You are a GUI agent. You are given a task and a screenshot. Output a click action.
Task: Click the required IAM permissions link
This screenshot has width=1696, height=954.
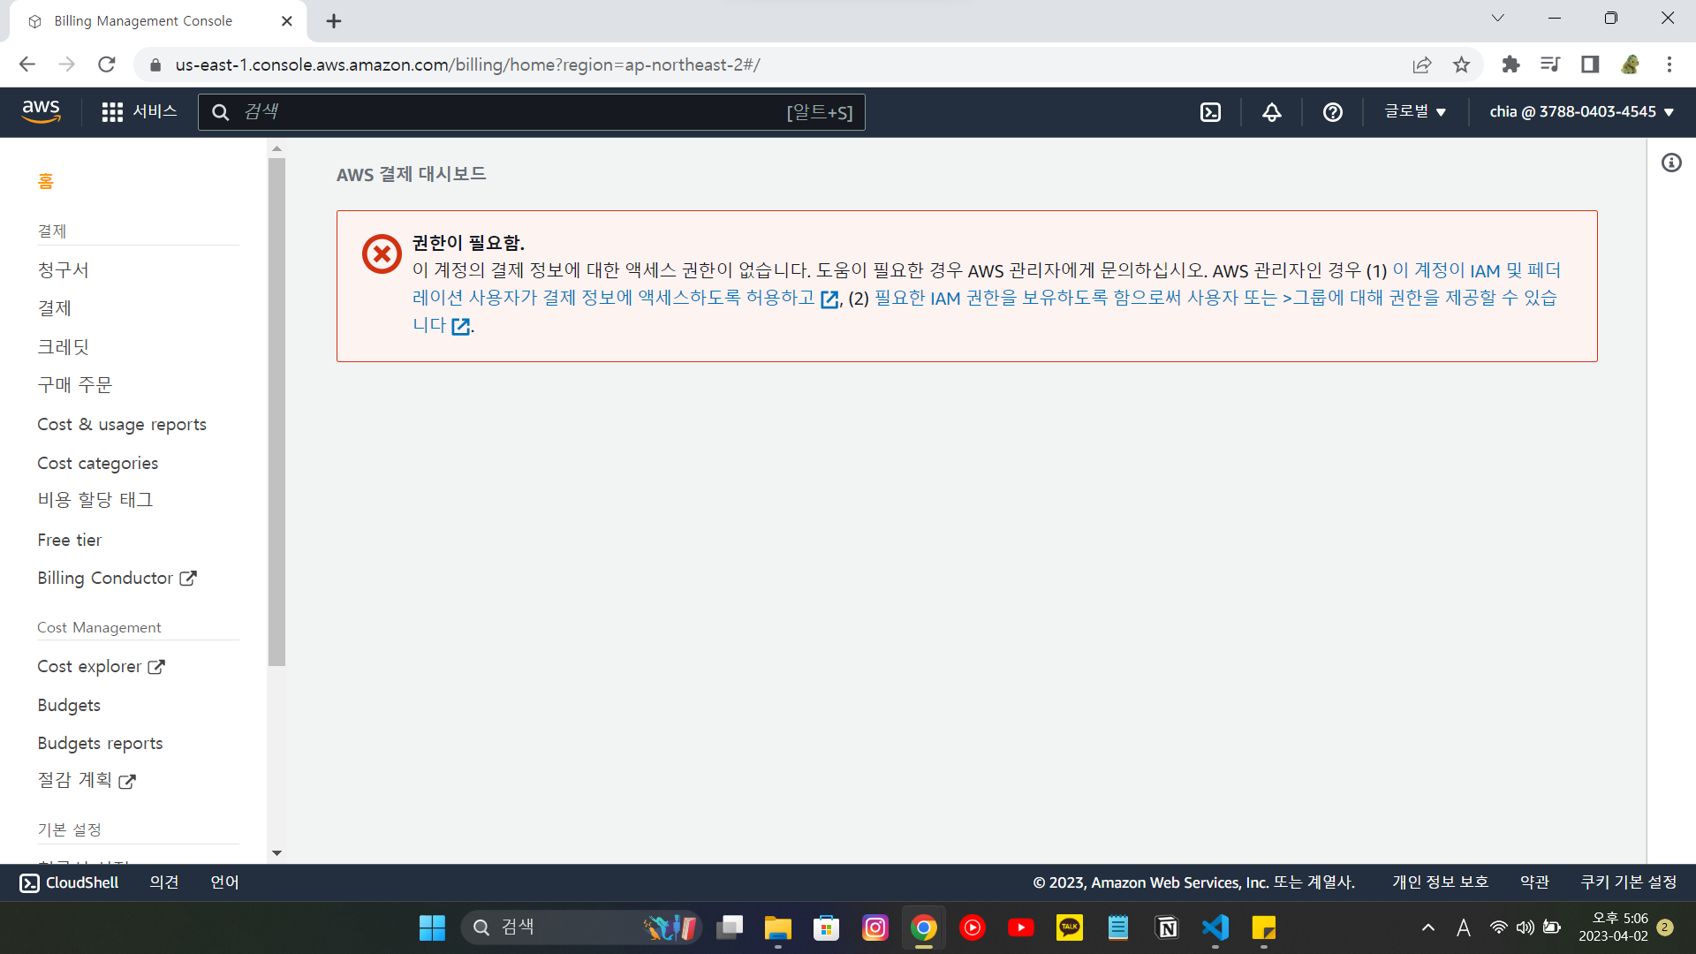pos(1215,298)
